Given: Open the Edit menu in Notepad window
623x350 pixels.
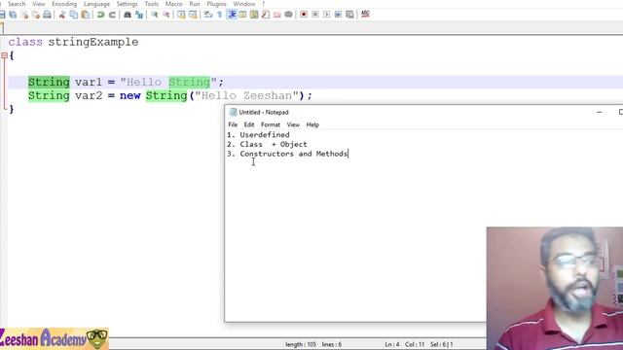Looking at the screenshot, I should [249, 124].
